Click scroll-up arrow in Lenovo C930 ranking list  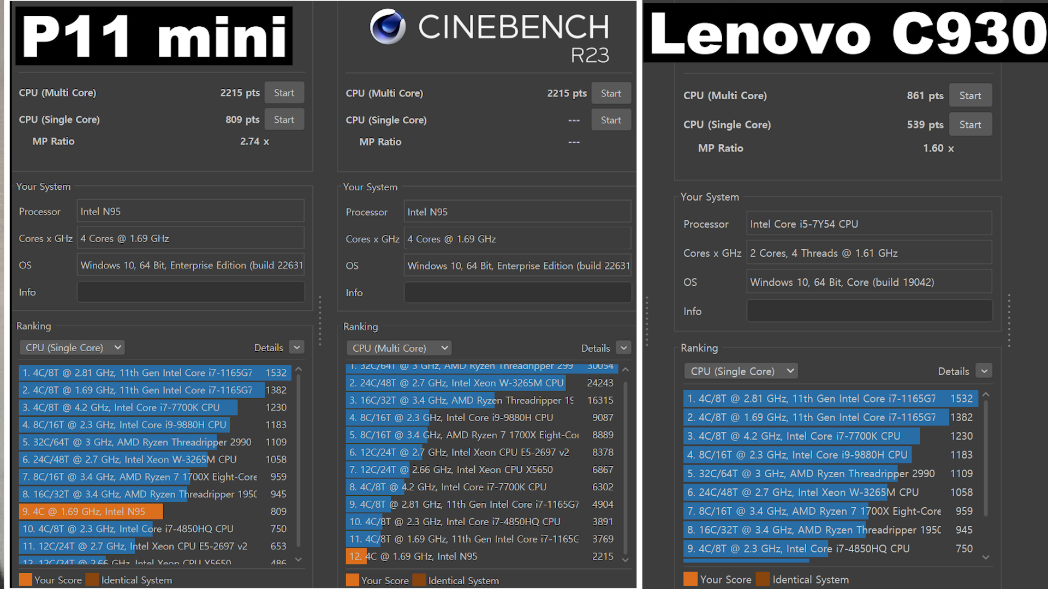(x=986, y=394)
